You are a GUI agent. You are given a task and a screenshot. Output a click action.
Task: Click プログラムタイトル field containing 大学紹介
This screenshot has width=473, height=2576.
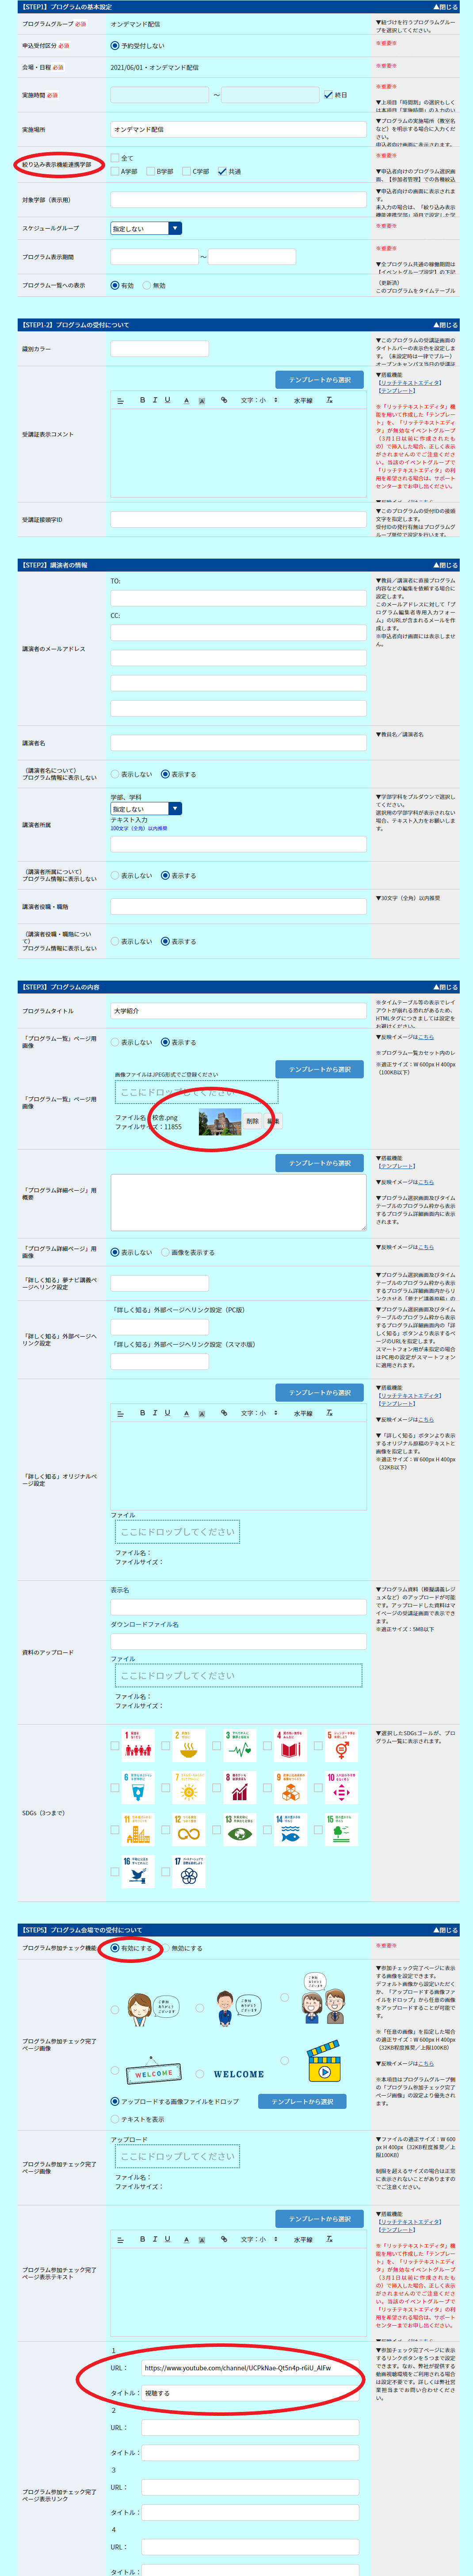pyautogui.click(x=238, y=1011)
